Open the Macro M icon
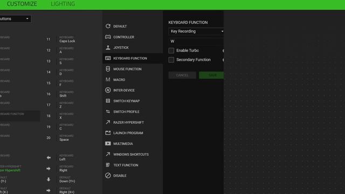The image size is (345, 194). [108, 80]
